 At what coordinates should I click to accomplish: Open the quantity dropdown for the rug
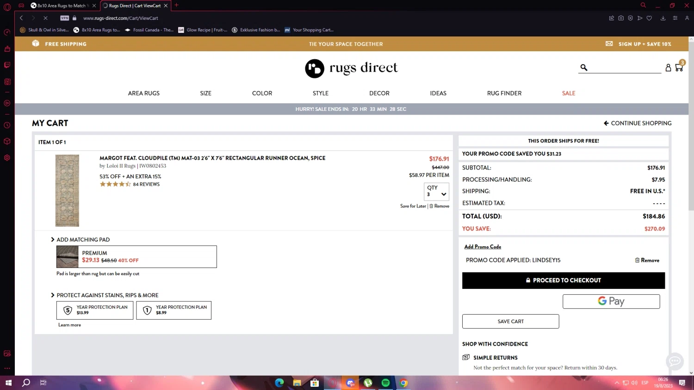tap(436, 191)
